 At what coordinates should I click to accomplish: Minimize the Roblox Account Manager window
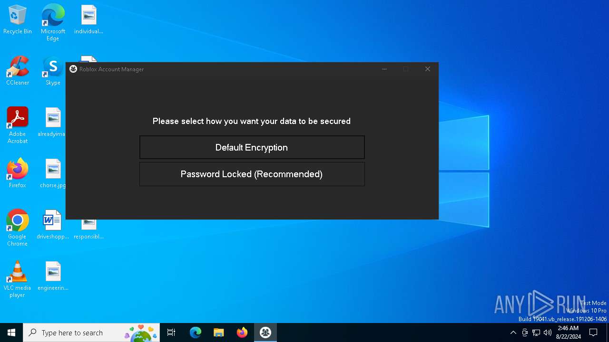(x=384, y=69)
